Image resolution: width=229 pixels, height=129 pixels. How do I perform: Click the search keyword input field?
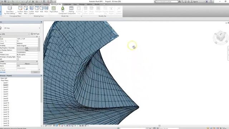167,1
